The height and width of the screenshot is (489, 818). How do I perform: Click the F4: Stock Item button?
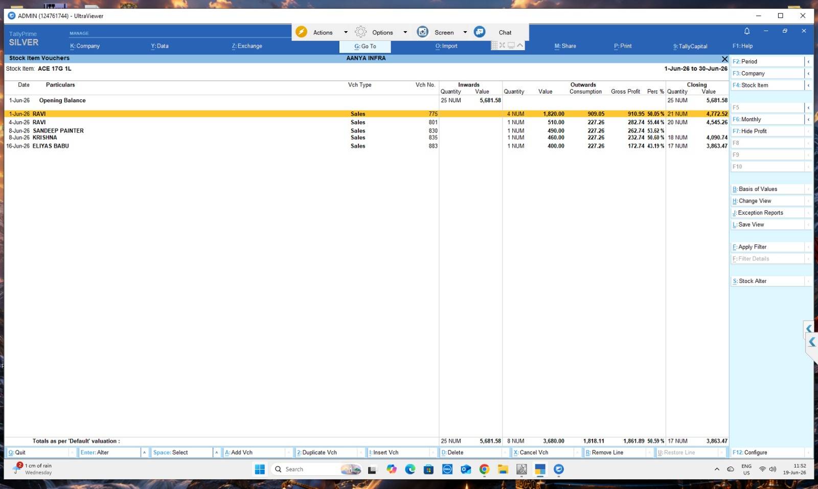point(767,85)
